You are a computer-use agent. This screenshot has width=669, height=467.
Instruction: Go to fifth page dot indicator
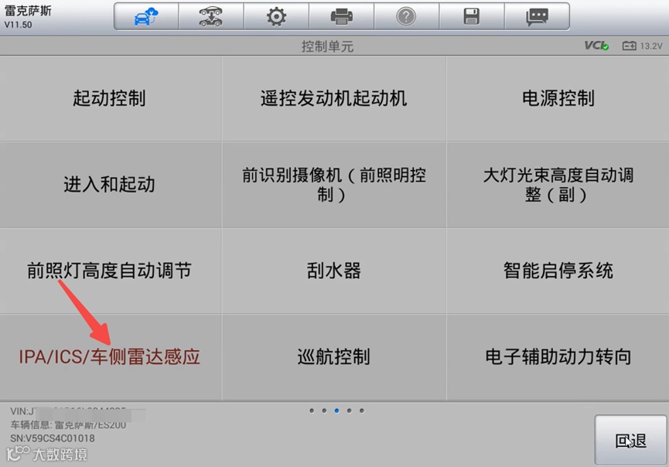pos(362,411)
